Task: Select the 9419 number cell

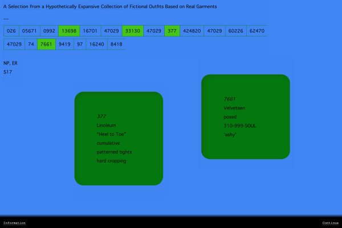Action: tap(64, 44)
